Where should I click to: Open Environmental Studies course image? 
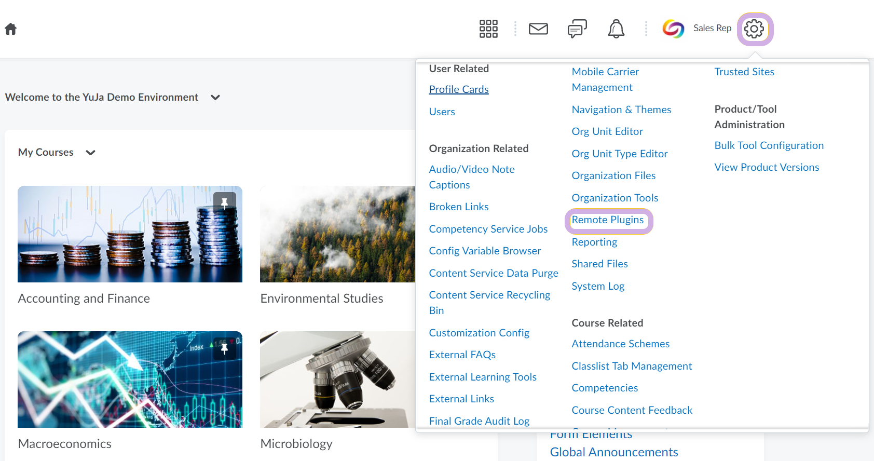coord(337,234)
